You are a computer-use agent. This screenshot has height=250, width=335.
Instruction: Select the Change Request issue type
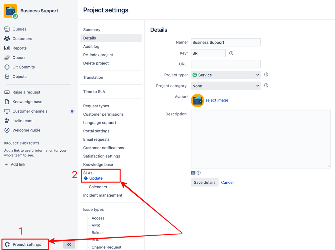106,247
